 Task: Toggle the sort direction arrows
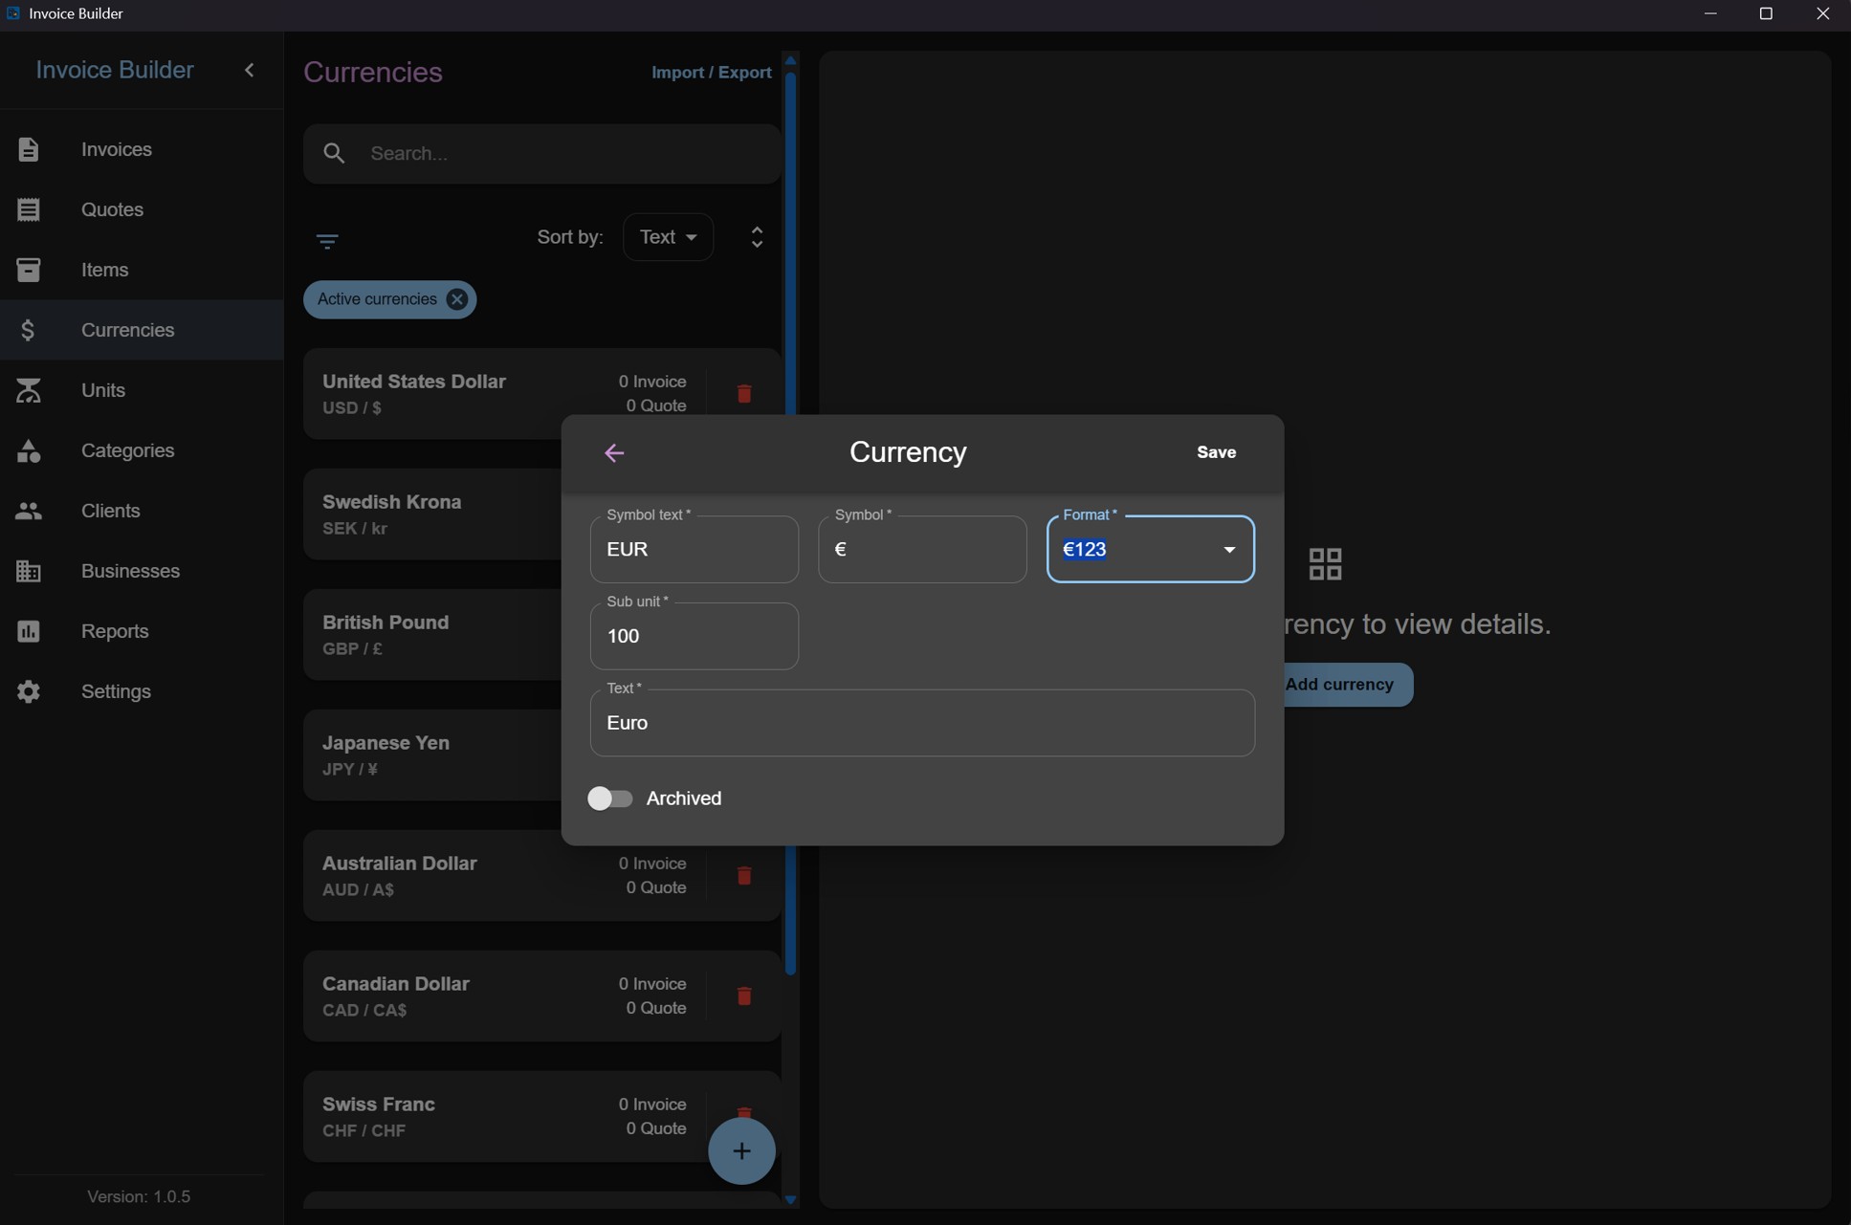pos(757,237)
